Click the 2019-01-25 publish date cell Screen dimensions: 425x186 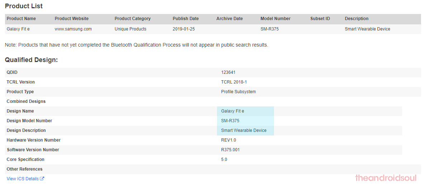pos(184,29)
